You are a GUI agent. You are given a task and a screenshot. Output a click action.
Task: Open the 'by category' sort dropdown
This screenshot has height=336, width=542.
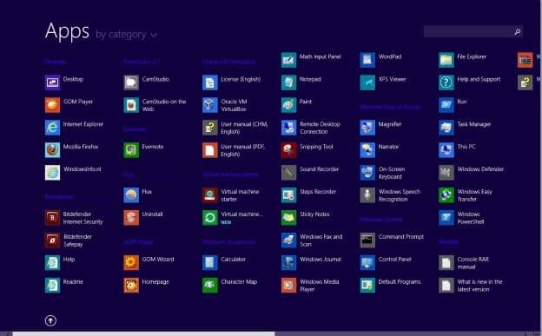pyautogui.click(x=127, y=35)
